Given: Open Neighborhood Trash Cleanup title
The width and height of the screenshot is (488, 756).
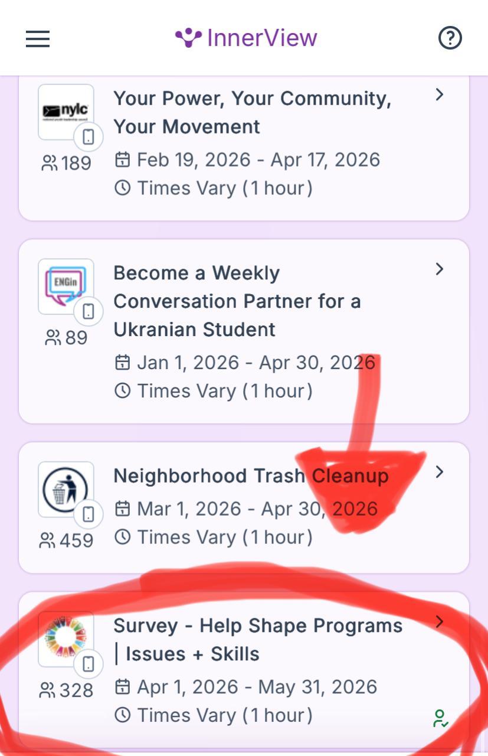Looking at the screenshot, I should (x=251, y=476).
